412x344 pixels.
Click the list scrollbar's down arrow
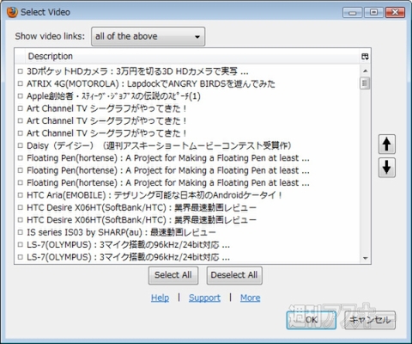(365, 258)
